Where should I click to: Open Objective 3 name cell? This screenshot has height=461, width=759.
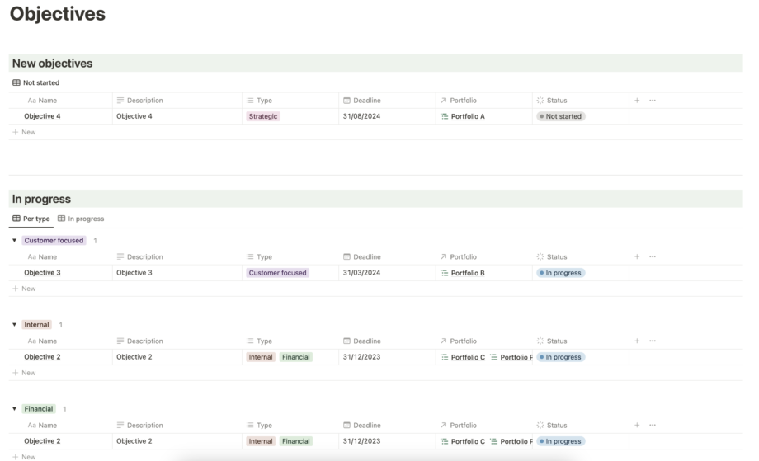coord(43,273)
